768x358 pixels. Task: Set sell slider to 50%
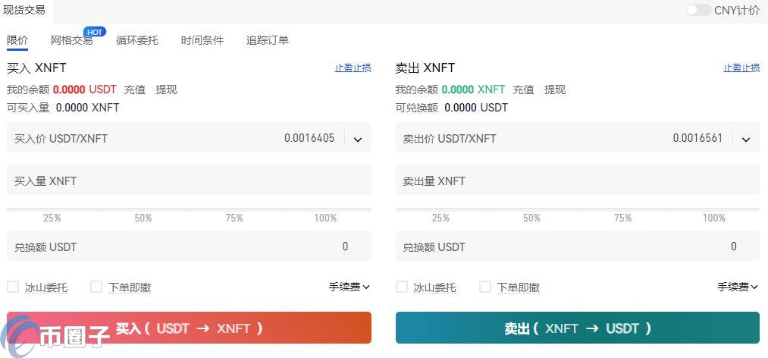coord(531,218)
